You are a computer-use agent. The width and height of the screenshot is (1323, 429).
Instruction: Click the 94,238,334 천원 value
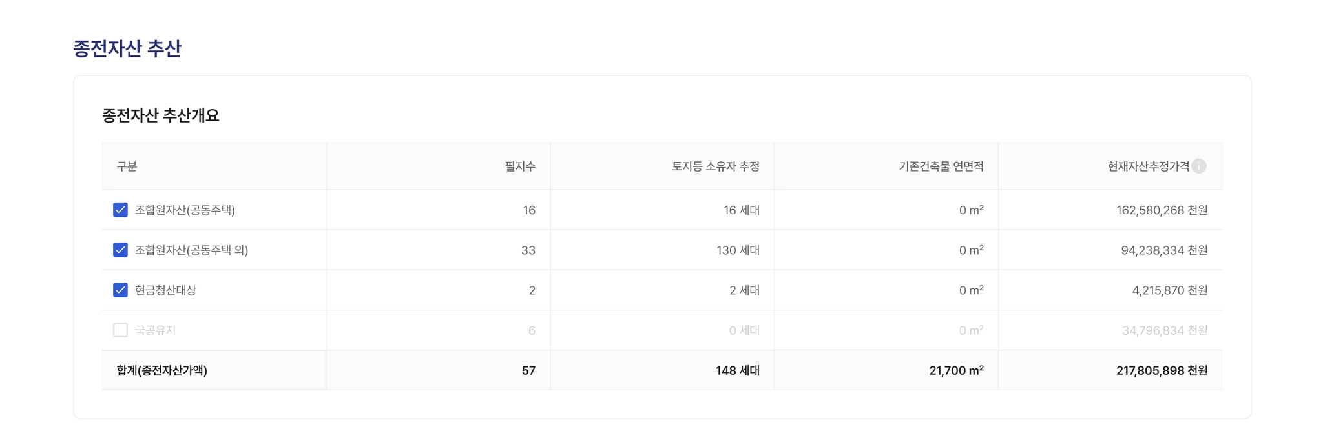[x=1164, y=250]
